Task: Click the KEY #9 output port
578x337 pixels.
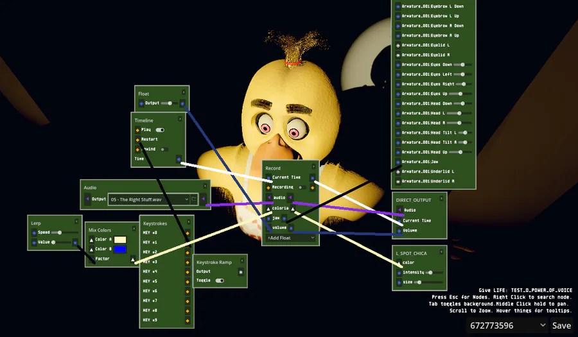Action: [188, 320]
